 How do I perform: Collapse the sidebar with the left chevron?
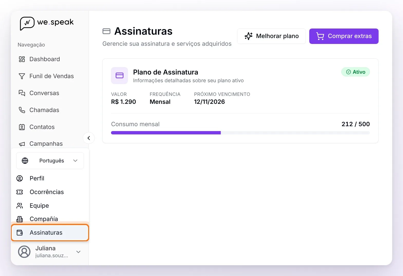point(89,138)
